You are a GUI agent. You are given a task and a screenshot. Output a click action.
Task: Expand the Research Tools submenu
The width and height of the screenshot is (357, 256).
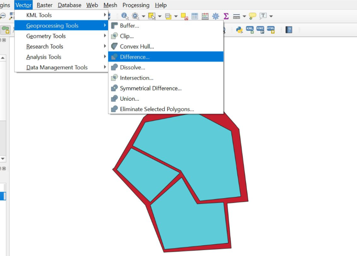click(x=61, y=46)
